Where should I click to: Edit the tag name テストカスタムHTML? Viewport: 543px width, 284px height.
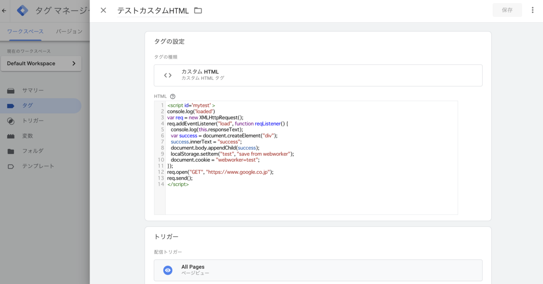pos(153,10)
